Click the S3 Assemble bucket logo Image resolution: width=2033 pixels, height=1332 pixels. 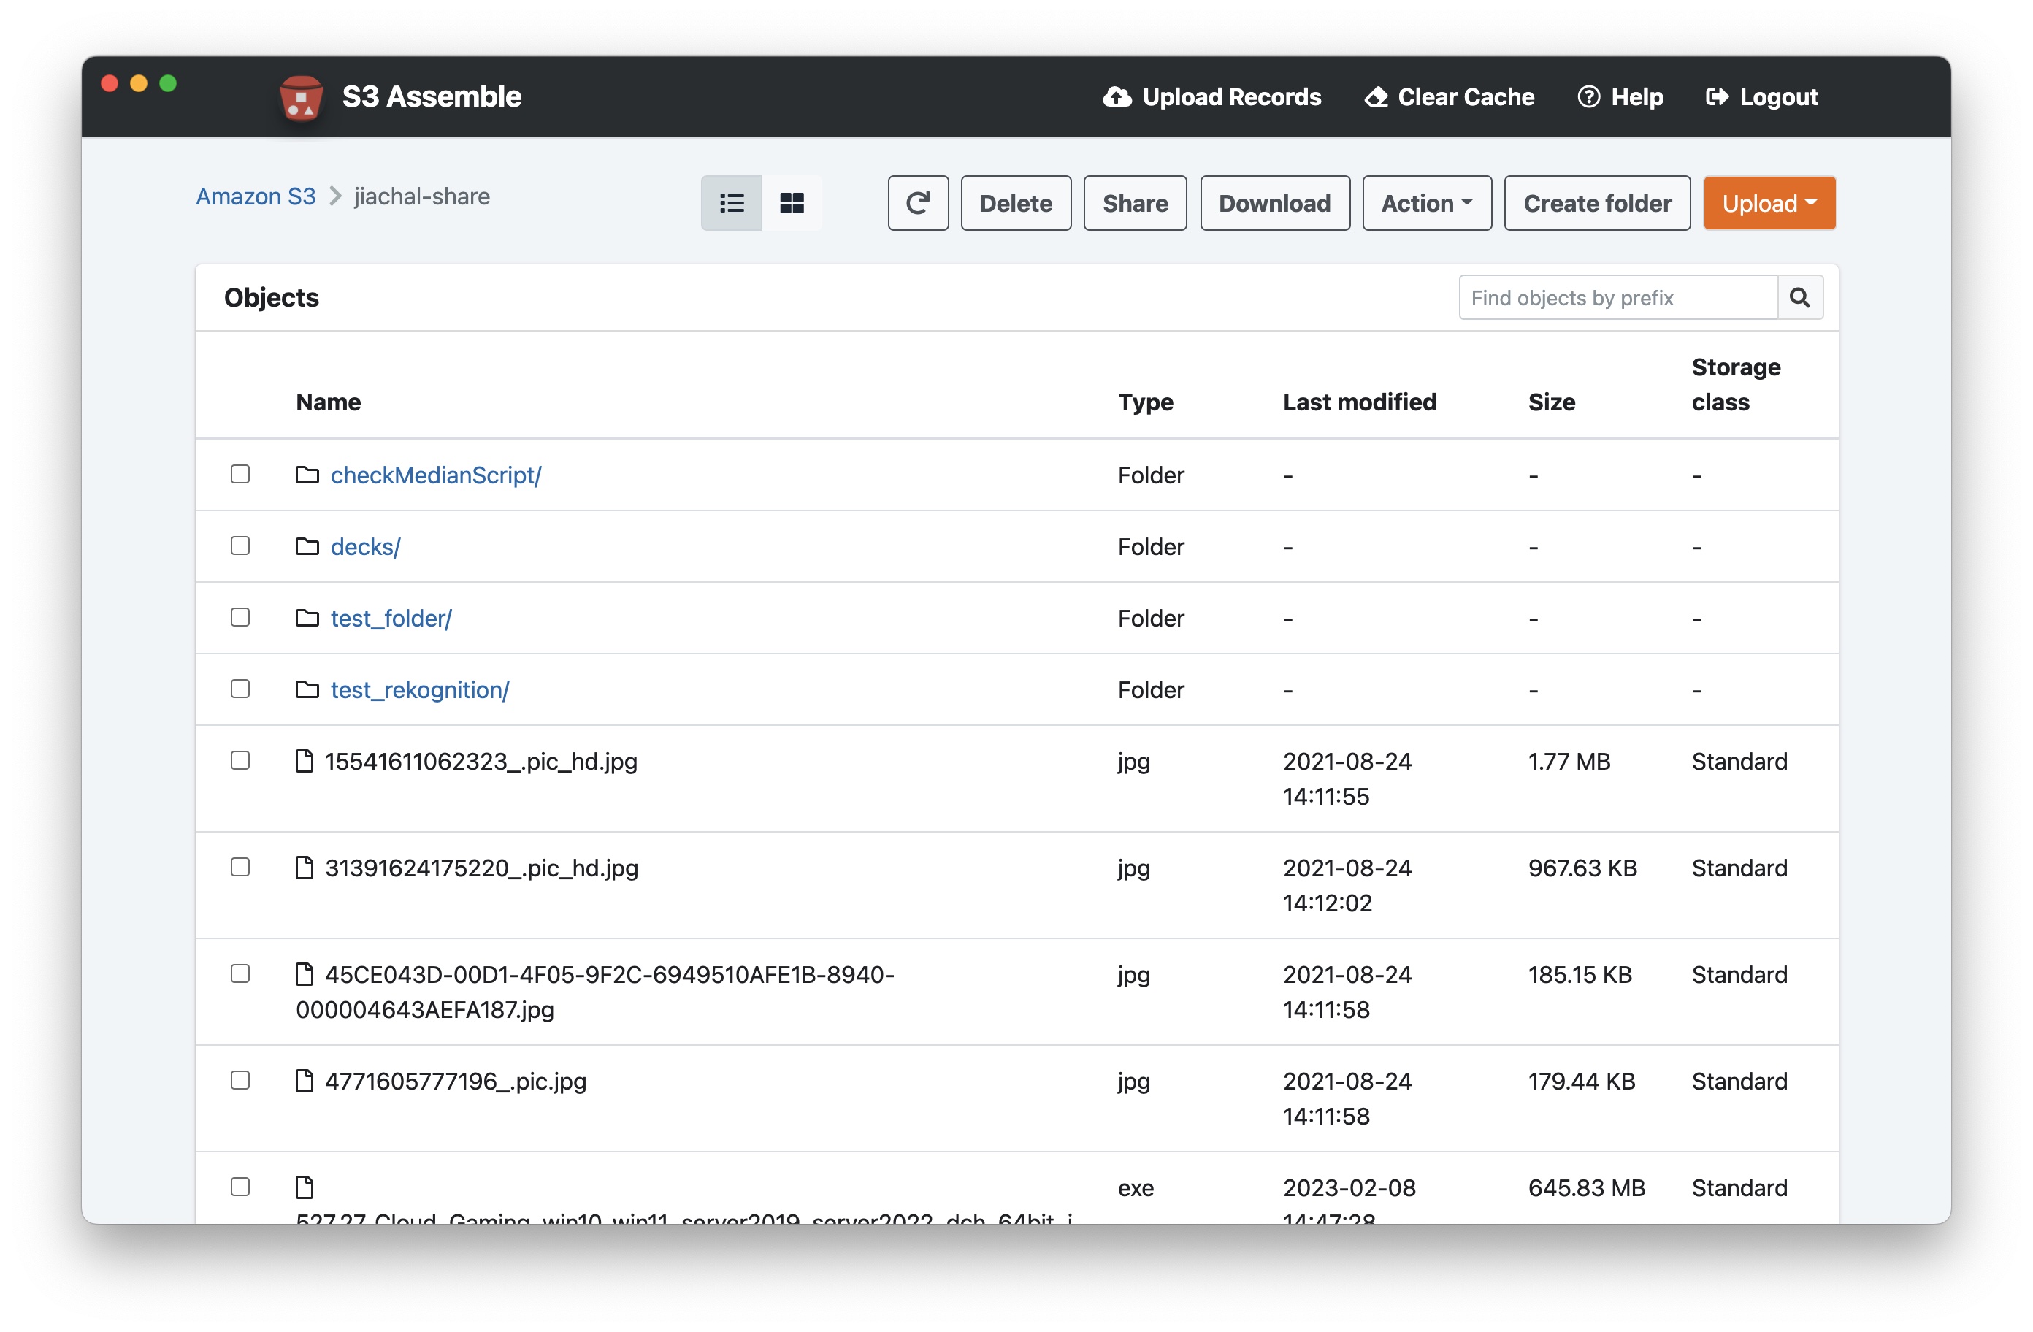point(301,97)
